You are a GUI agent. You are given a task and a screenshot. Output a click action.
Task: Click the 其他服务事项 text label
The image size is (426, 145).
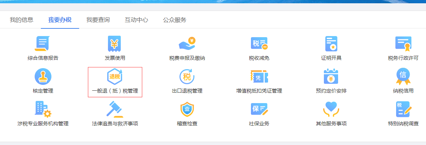click(x=331, y=124)
